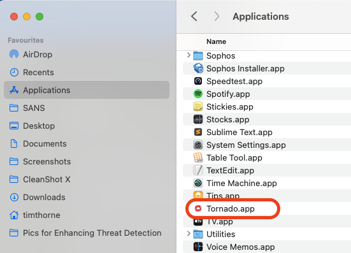
Task: Click the CleanShot X folder icon
Action: click(x=14, y=179)
